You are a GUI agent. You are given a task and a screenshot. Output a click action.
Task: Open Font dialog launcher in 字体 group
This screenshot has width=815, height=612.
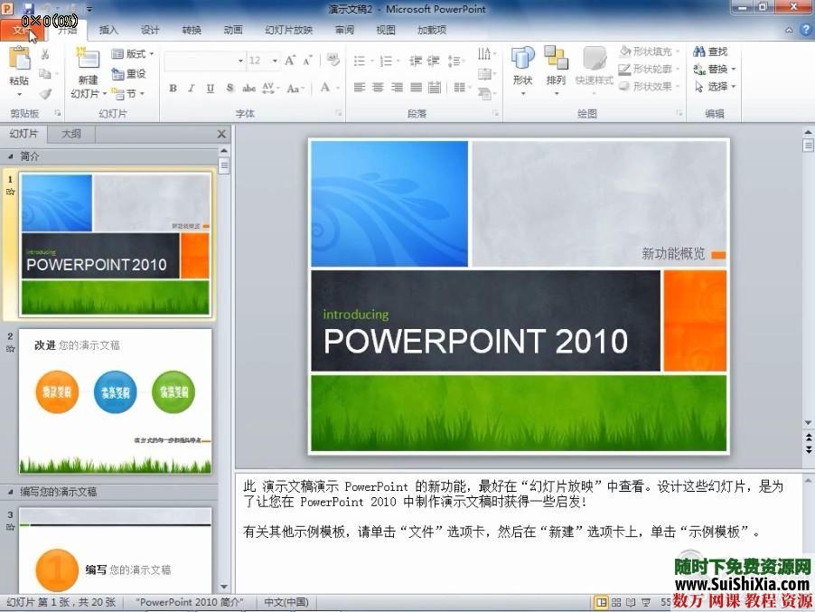(338, 113)
